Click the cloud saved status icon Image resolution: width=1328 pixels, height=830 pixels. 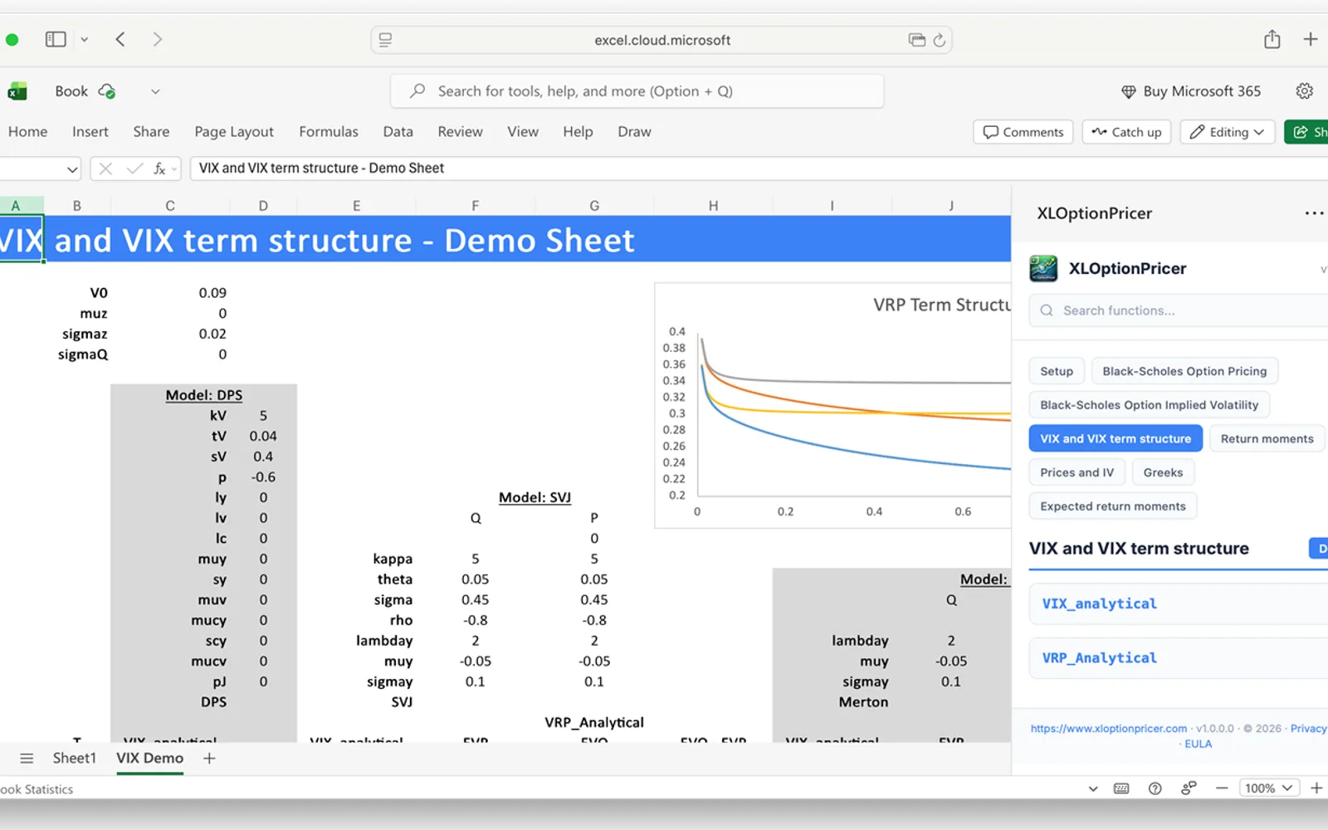coord(107,91)
